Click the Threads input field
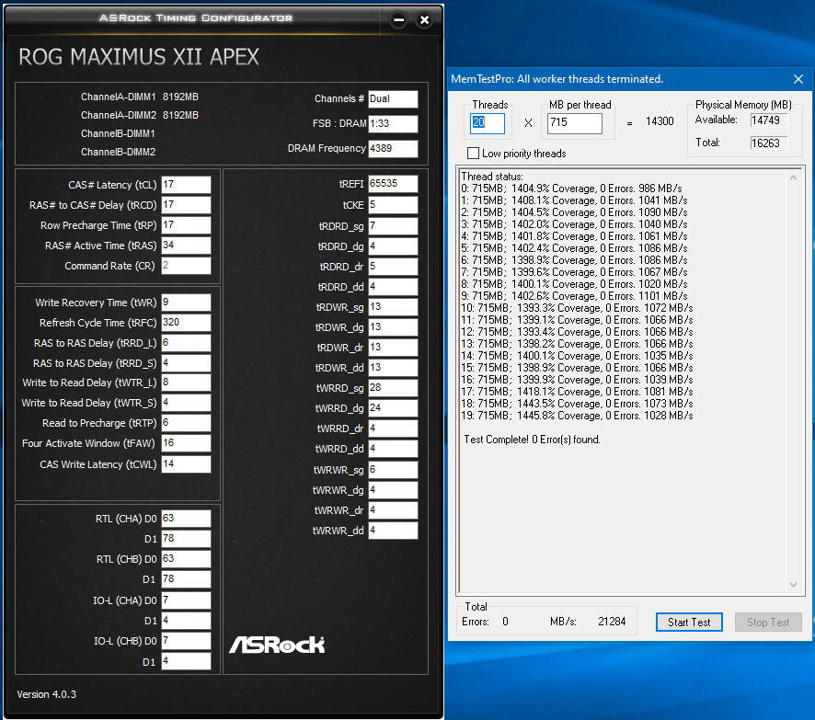The image size is (815, 720). coord(488,123)
